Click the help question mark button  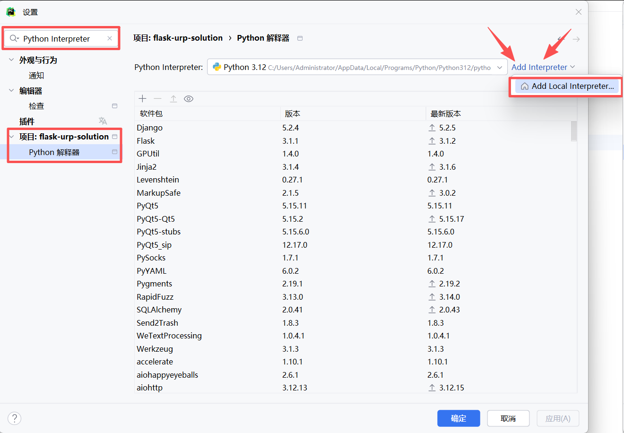(15, 418)
